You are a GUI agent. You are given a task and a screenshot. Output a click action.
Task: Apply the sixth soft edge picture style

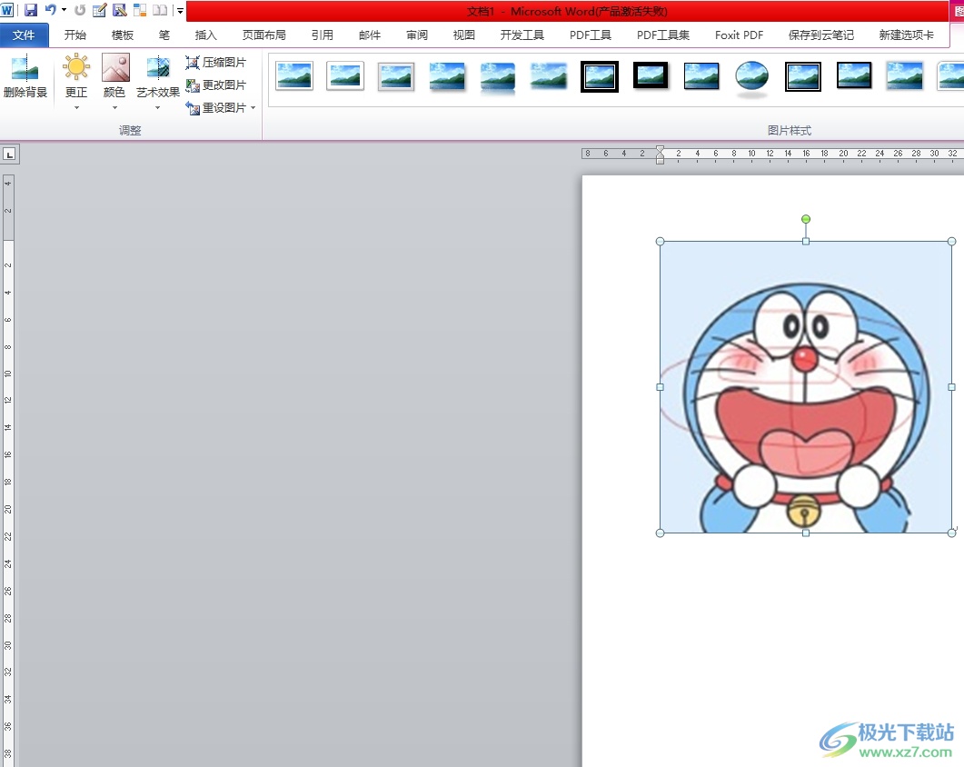coord(549,76)
